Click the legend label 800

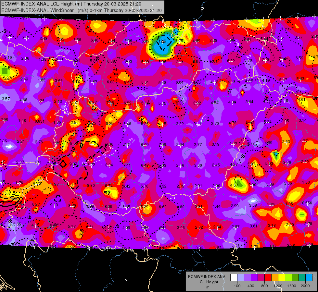264,286
